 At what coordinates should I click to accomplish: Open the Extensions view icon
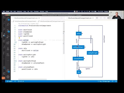(x=8, y=43)
